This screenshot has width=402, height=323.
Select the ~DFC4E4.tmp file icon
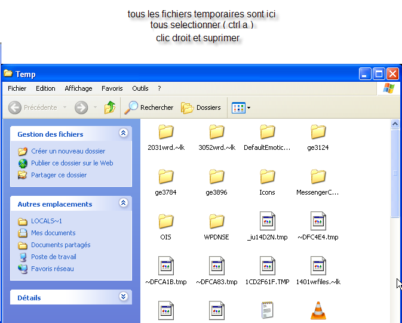tap(318, 221)
